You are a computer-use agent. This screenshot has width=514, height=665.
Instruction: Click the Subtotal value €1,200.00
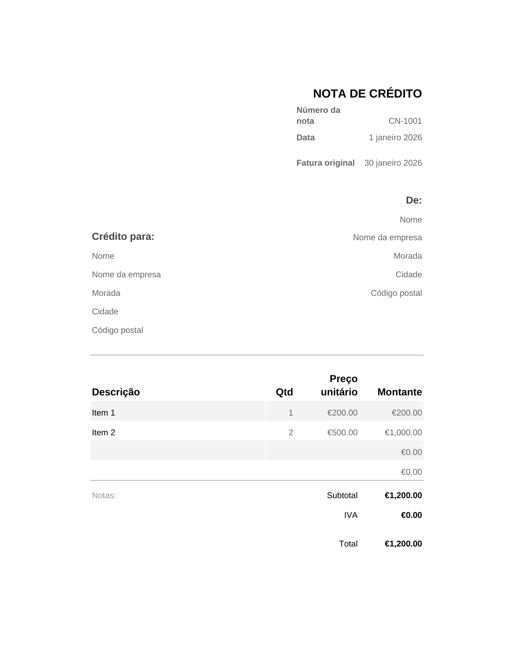coord(403,495)
